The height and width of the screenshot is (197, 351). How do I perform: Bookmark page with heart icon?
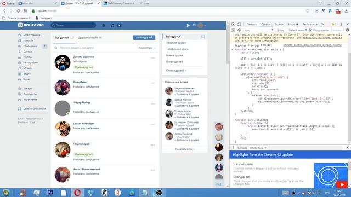308,11
